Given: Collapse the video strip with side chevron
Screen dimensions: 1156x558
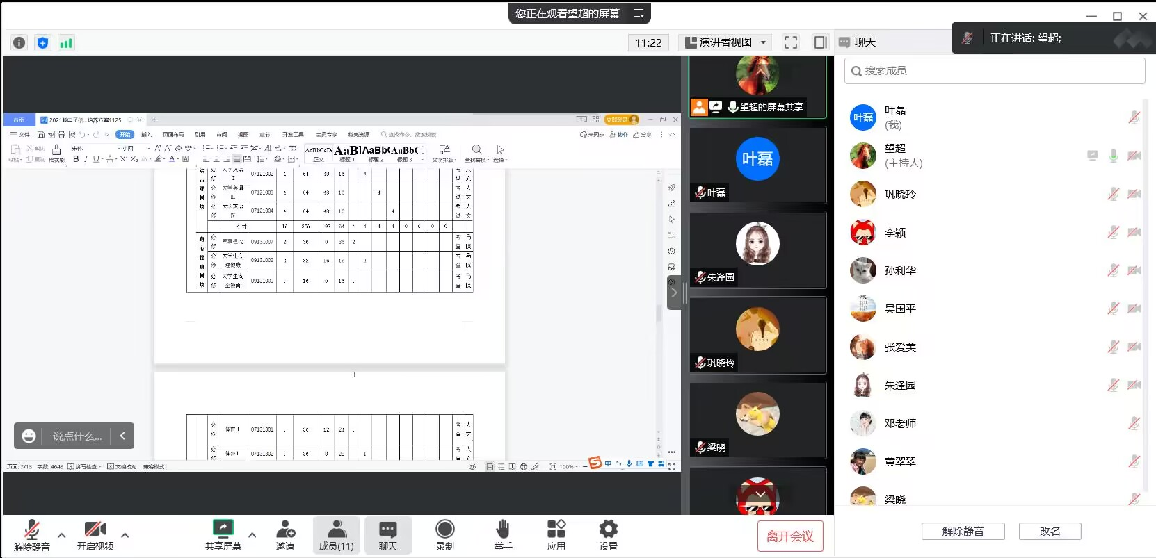Looking at the screenshot, I should tap(673, 293).
